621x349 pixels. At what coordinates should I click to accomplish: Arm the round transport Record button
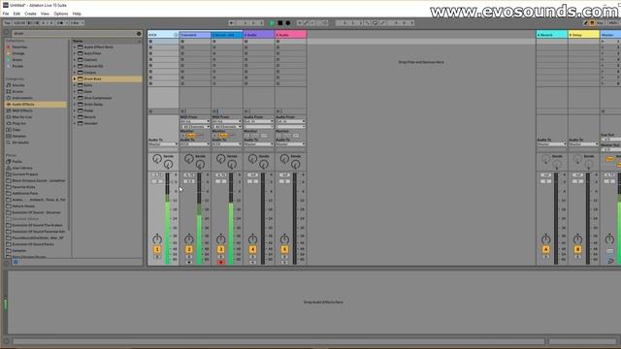point(288,23)
